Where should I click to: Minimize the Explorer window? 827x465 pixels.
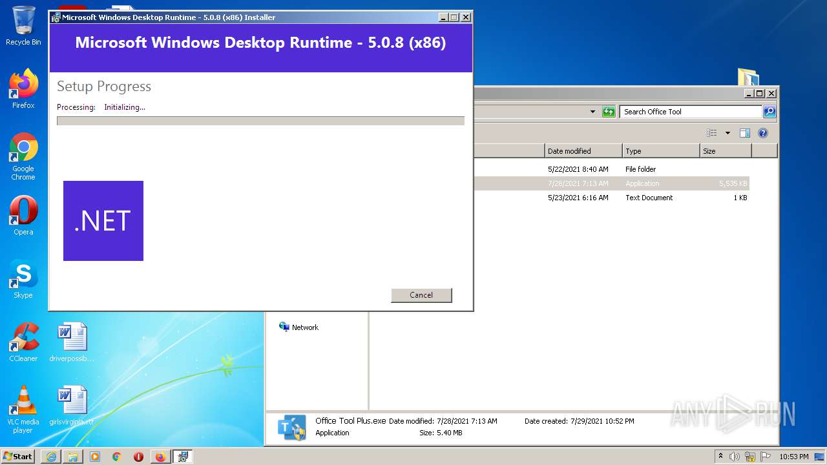(x=748, y=93)
